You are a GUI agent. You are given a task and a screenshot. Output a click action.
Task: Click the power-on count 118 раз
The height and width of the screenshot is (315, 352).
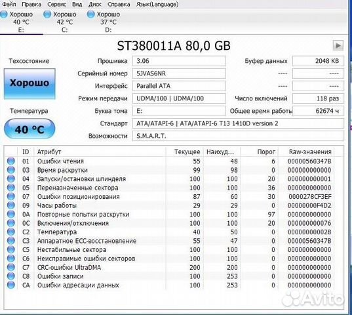[318, 98]
